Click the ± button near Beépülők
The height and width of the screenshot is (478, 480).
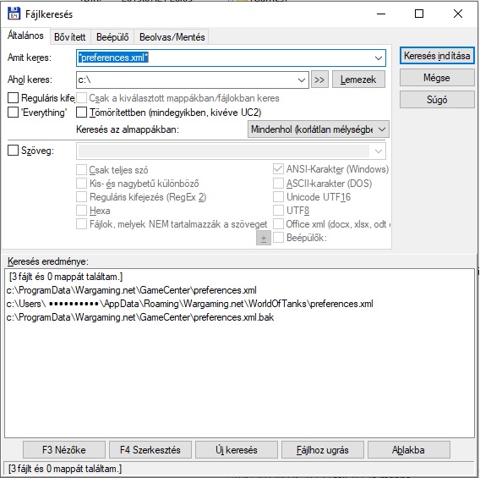coord(264,239)
